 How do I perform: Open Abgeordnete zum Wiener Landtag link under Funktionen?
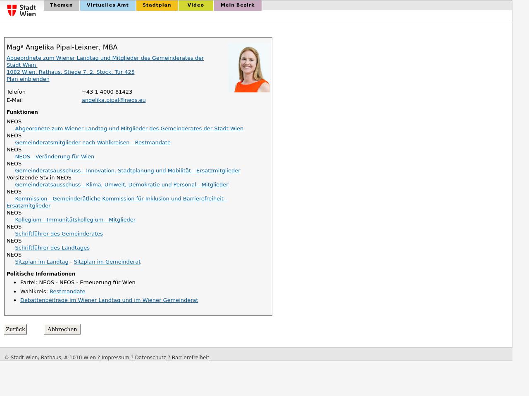coord(129,128)
